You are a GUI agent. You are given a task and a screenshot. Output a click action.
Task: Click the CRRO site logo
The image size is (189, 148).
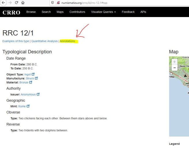pyautogui.click(x=11, y=12)
